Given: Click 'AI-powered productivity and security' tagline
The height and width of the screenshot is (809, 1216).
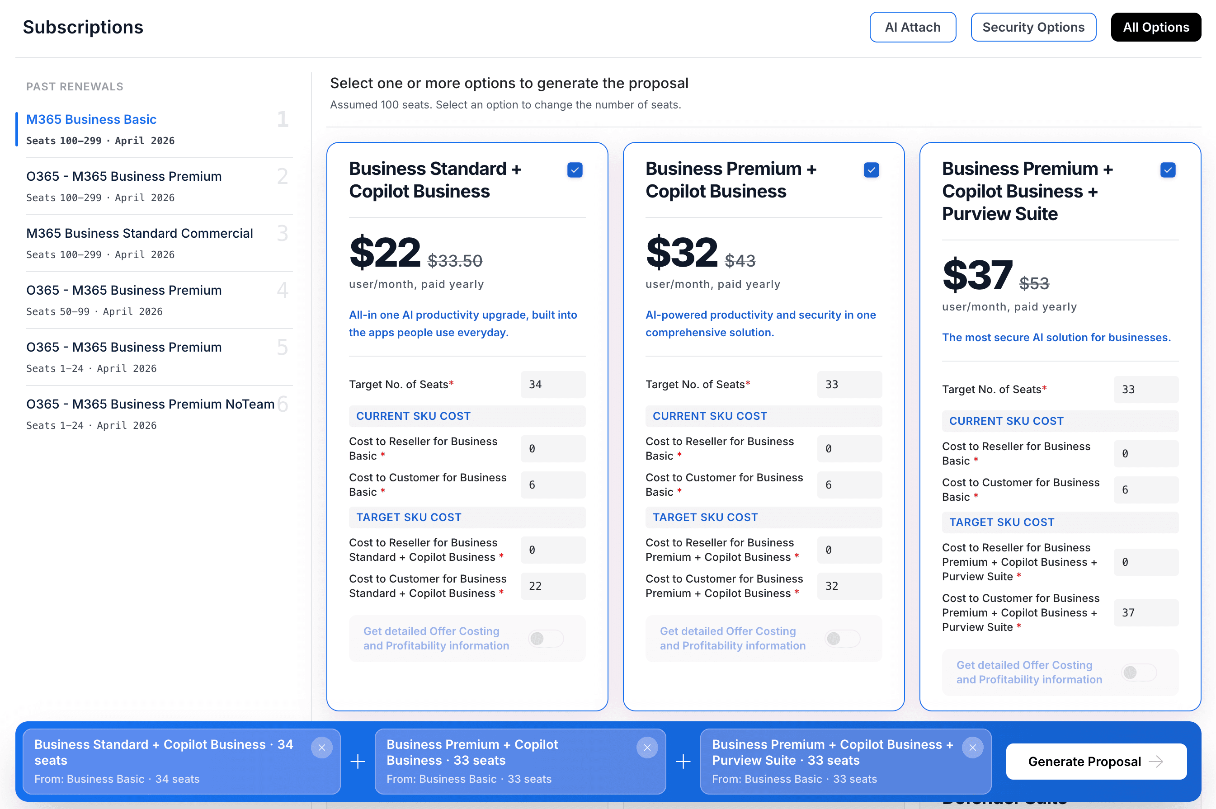Looking at the screenshot, I should click(760, 324).
